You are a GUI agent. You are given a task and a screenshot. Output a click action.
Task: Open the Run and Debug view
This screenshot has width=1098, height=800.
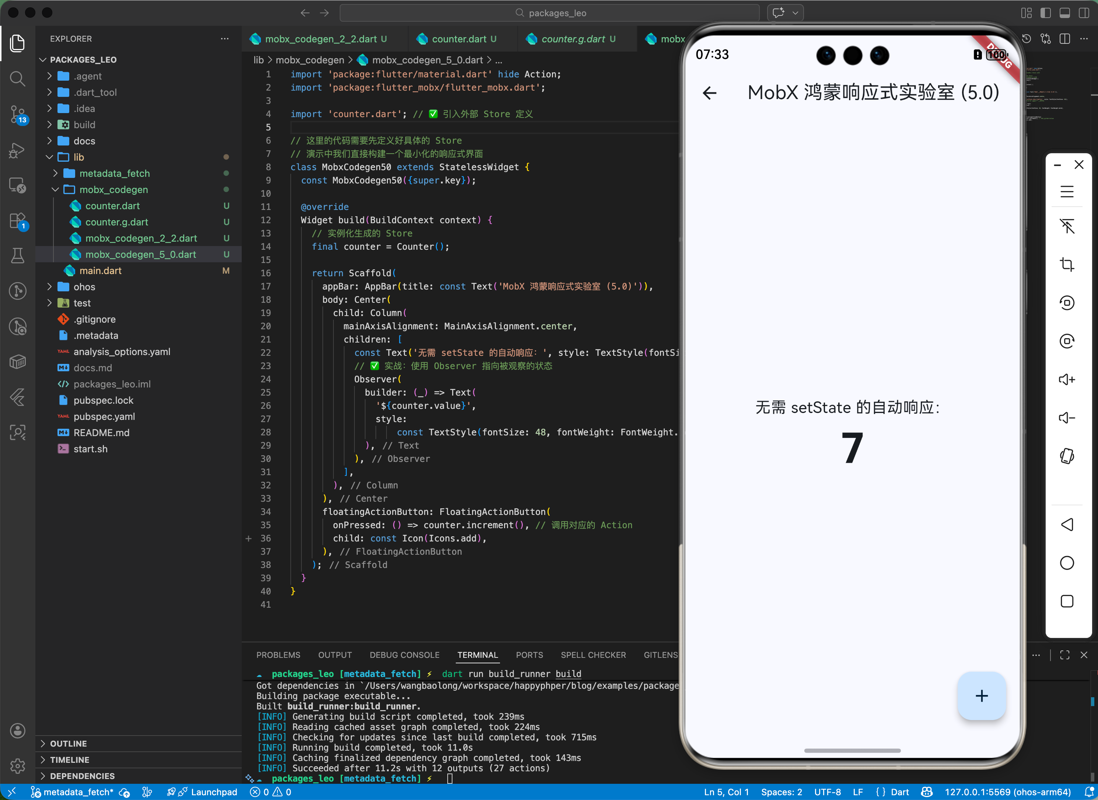point(17,151)
